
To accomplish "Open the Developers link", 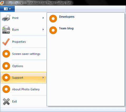I will tap(67, 17).
